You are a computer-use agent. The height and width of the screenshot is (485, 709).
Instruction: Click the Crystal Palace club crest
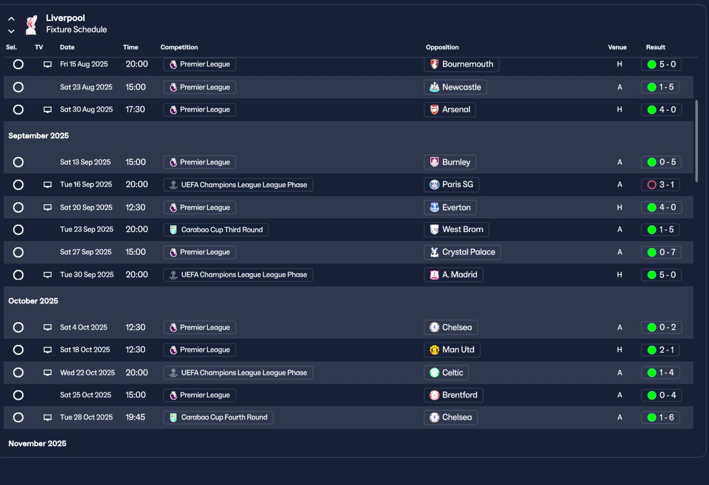pos(435,252)
